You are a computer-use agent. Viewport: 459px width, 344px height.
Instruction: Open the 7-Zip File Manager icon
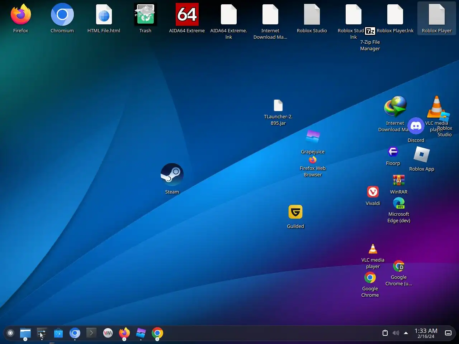point(370,31)
